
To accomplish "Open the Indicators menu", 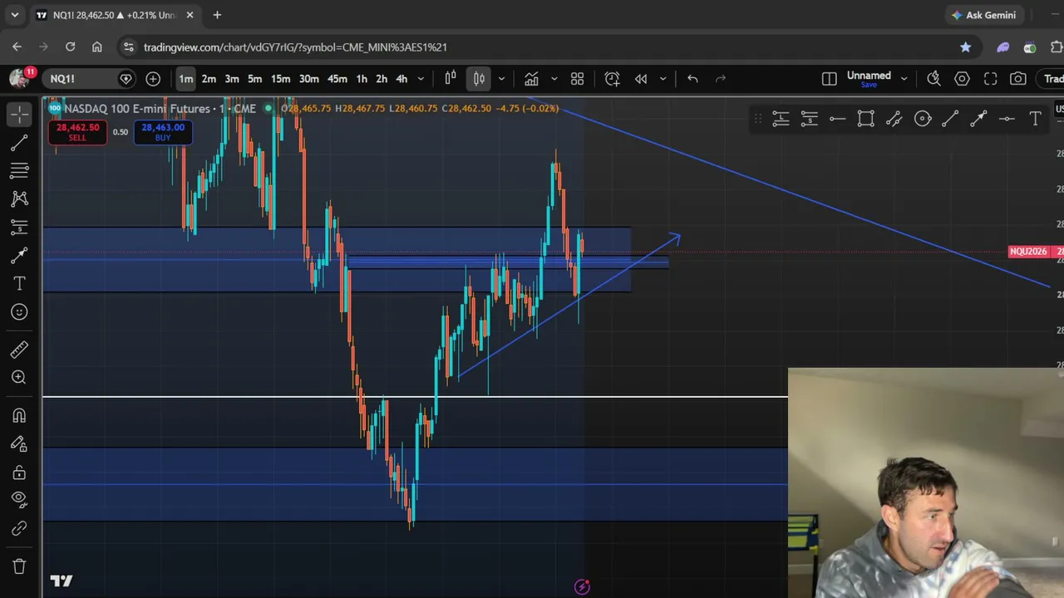I will click(531, 79).
